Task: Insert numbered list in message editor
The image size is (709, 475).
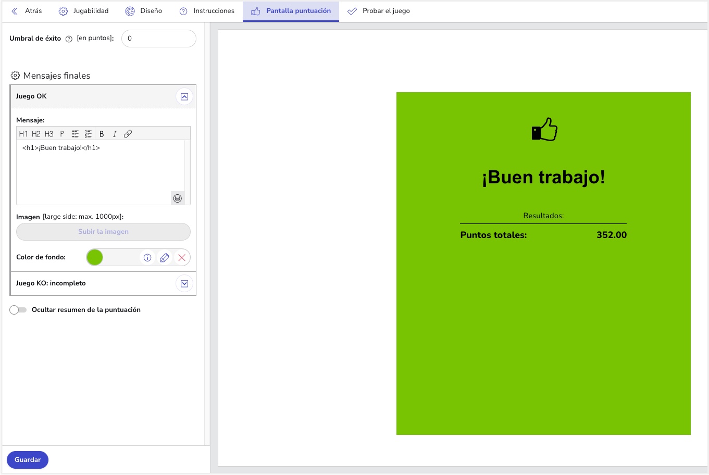Action: tap(89, 134)
